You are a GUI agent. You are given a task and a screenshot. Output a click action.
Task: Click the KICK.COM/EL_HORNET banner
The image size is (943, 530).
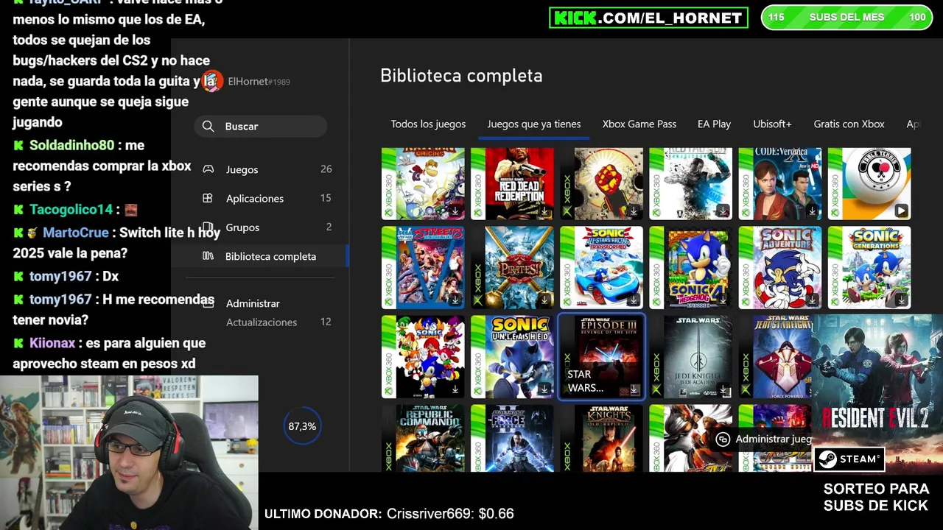[x=648, y=18]
